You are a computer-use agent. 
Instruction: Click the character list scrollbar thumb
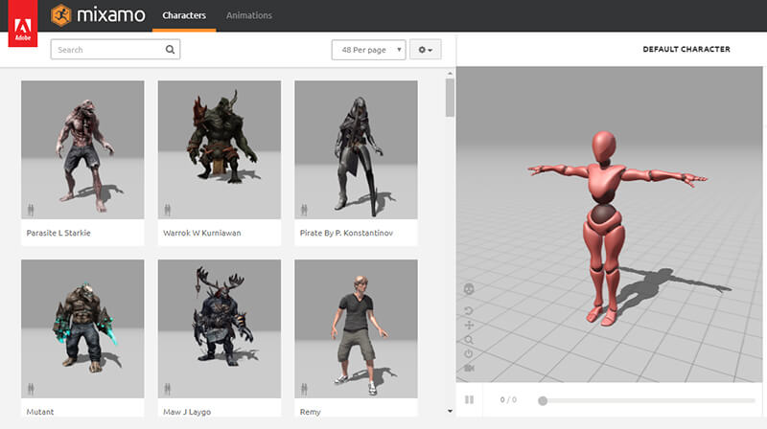pyautogui.click(x=450, y=98)
